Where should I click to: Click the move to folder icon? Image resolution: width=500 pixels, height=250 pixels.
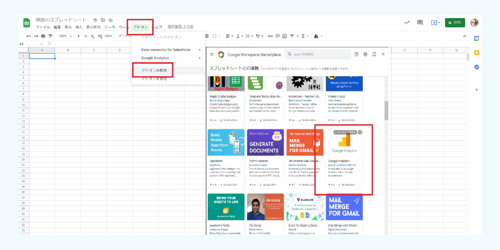coord(103,20)
